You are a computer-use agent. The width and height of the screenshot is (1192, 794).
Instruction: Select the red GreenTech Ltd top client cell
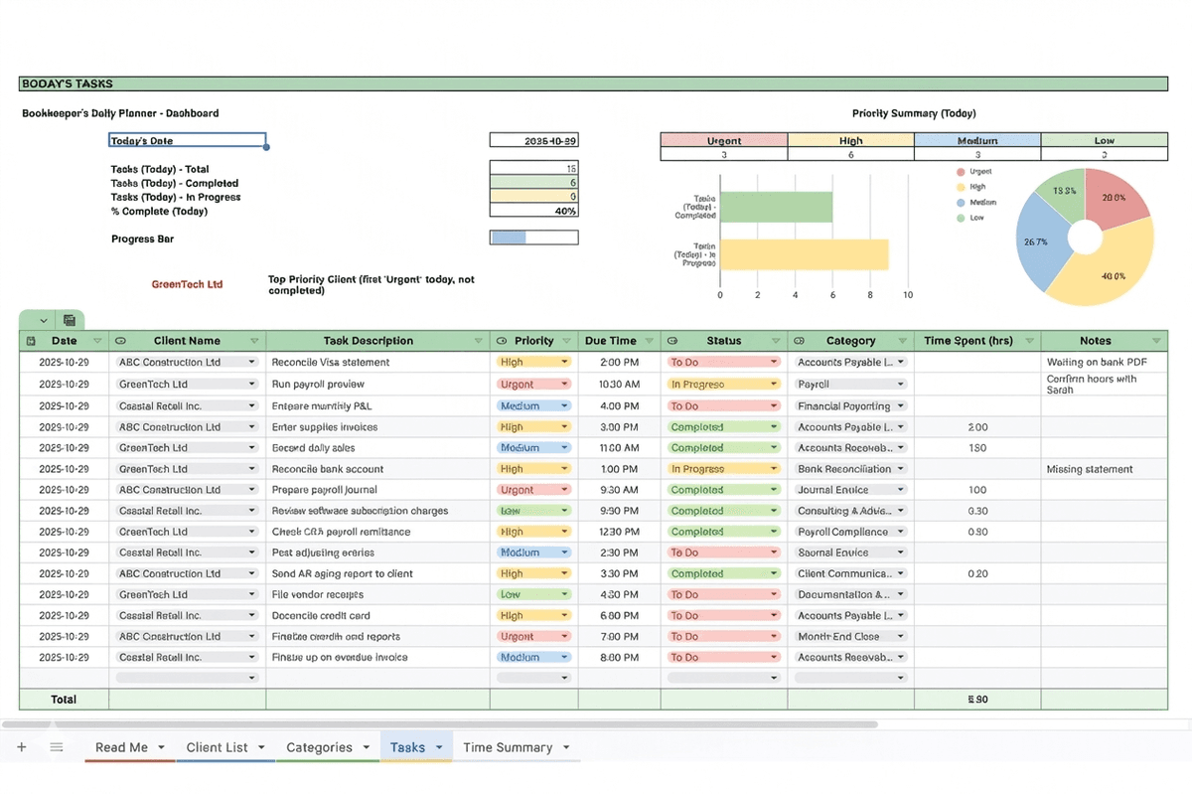pyautogui.click(x=187, y=284)
